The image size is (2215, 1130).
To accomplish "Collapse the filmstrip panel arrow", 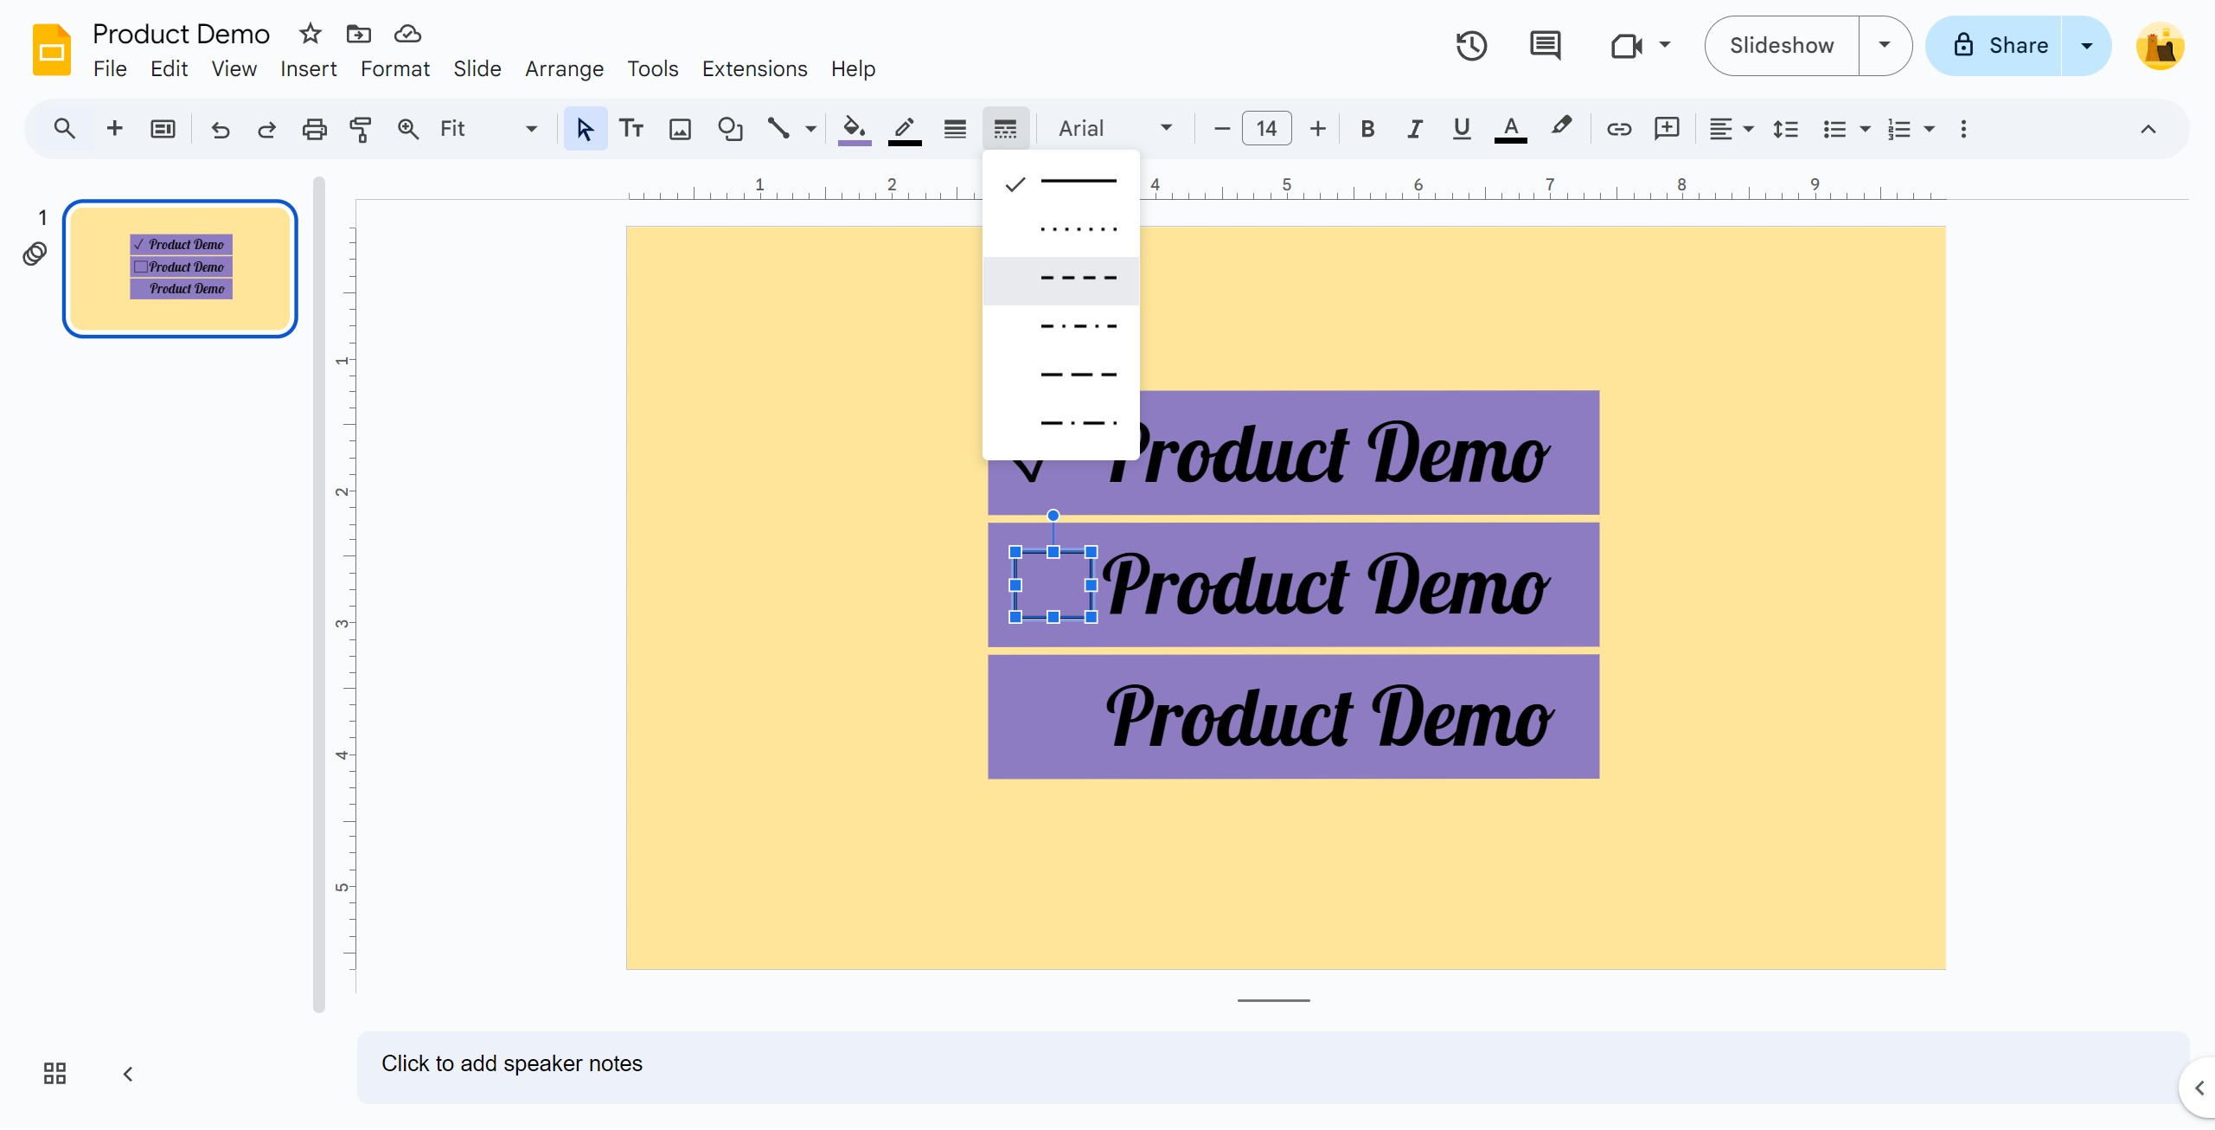I will pos(128,1074).
